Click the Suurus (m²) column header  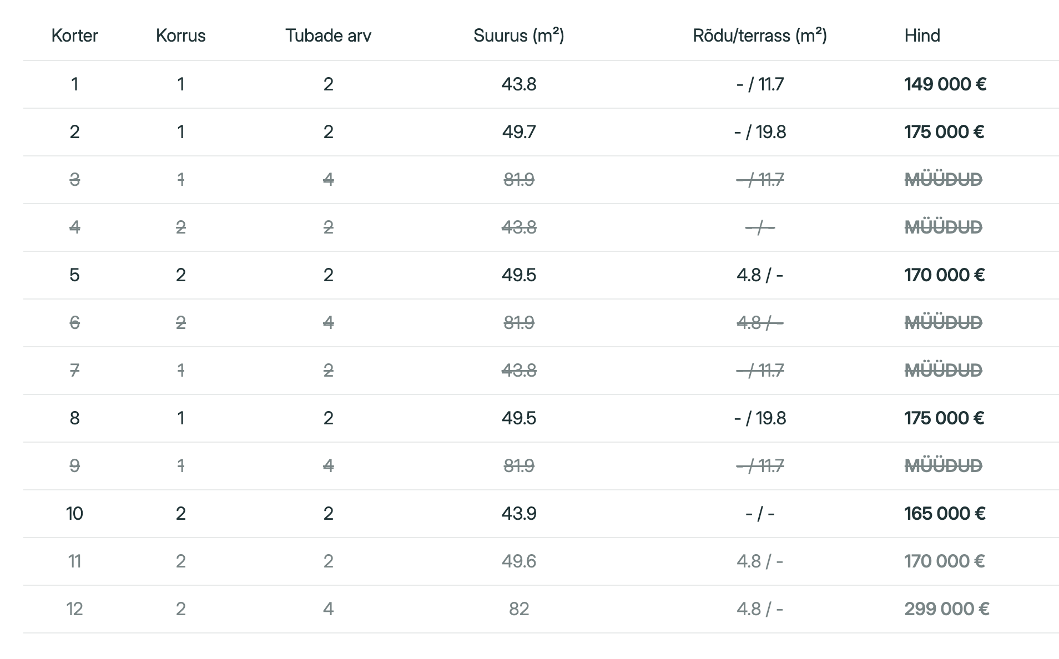(x=518, y=36)
